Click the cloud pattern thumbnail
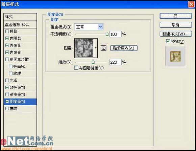196x151 pixels. coord(84,48)
